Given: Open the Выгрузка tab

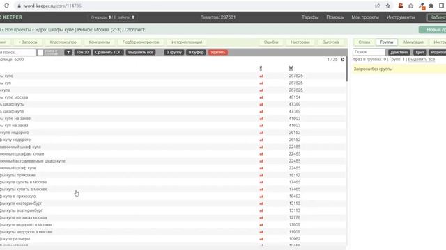Looking at the screenshot, I should coord(331,42).
